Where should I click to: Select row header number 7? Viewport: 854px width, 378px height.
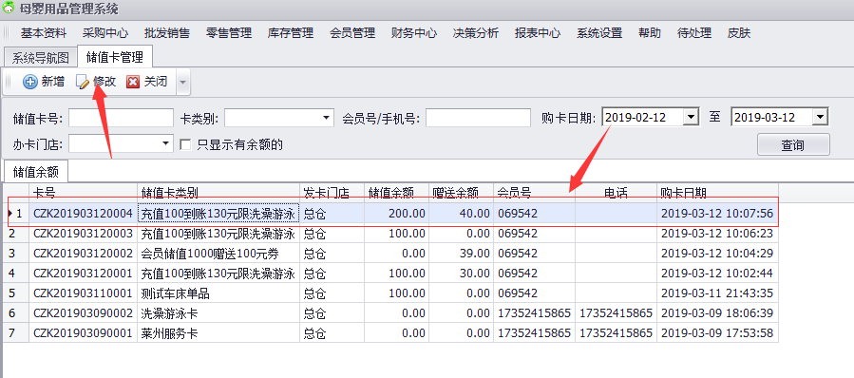pyautogui.click(x=16, y=332)
